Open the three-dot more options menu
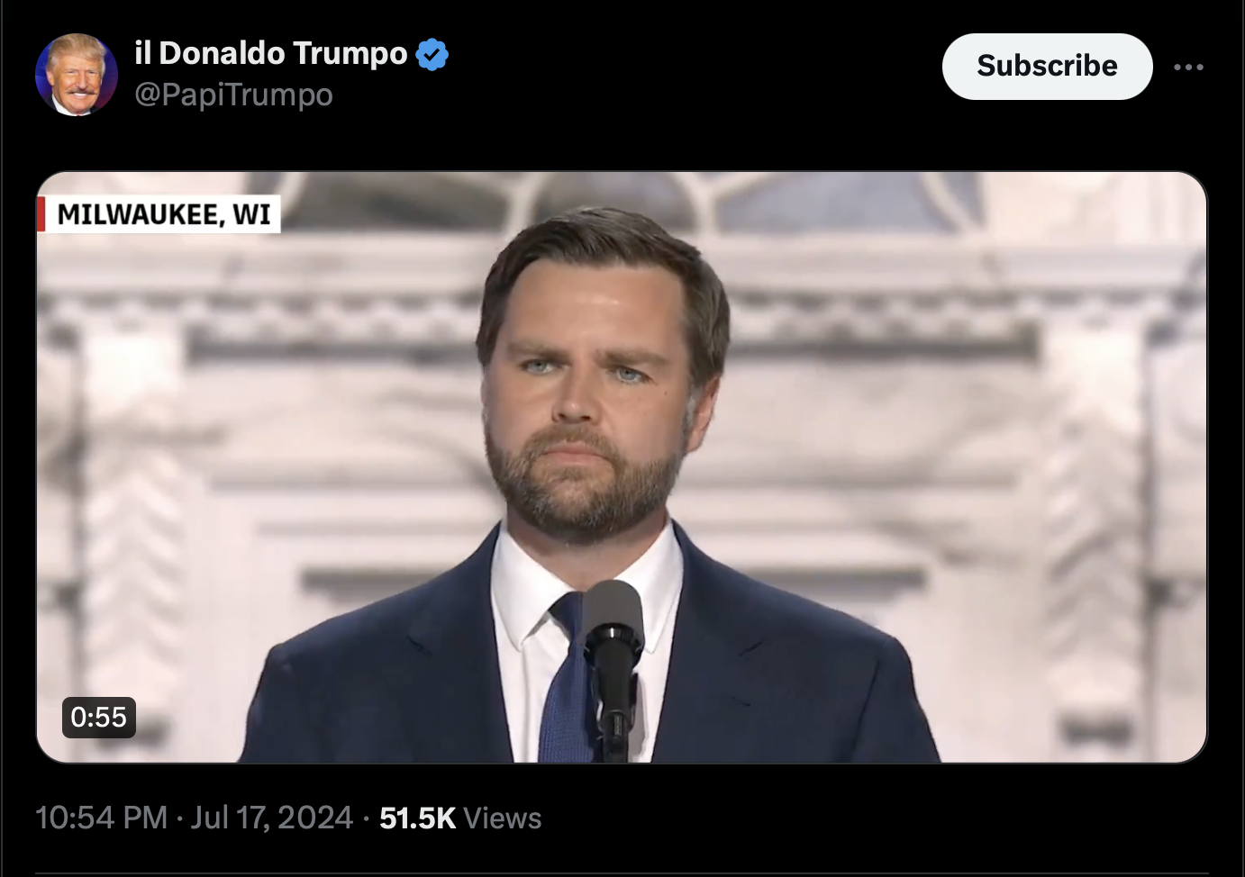 1188,67
